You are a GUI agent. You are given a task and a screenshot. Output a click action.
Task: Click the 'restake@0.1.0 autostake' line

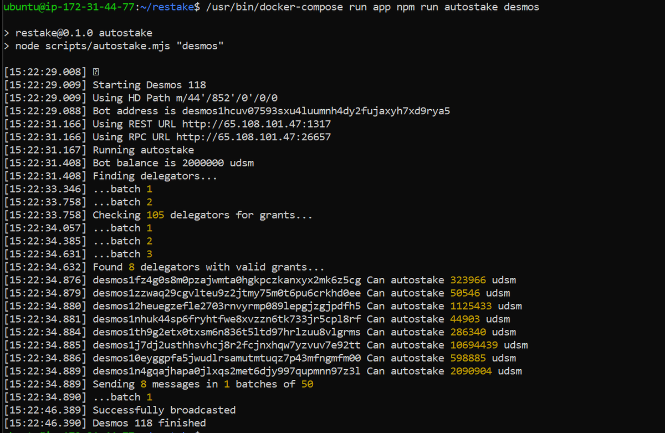[x=84, y=33]
